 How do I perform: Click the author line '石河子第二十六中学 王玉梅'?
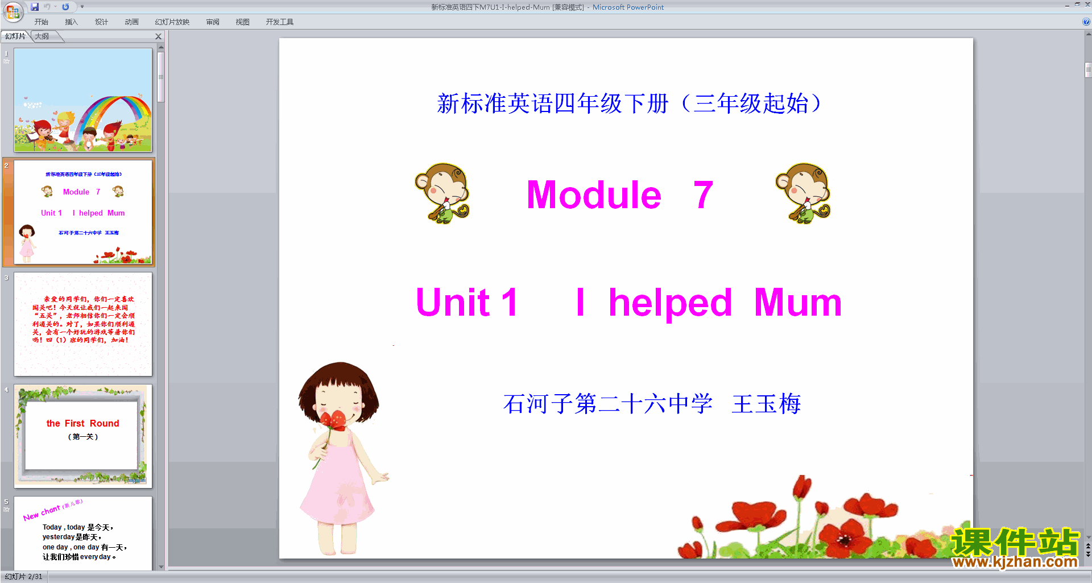point(652,404)
